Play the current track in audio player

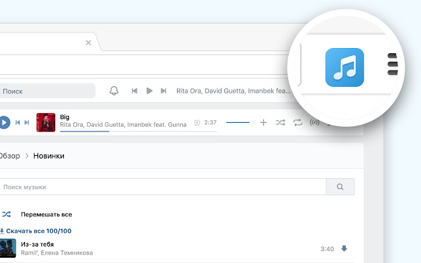4,123
